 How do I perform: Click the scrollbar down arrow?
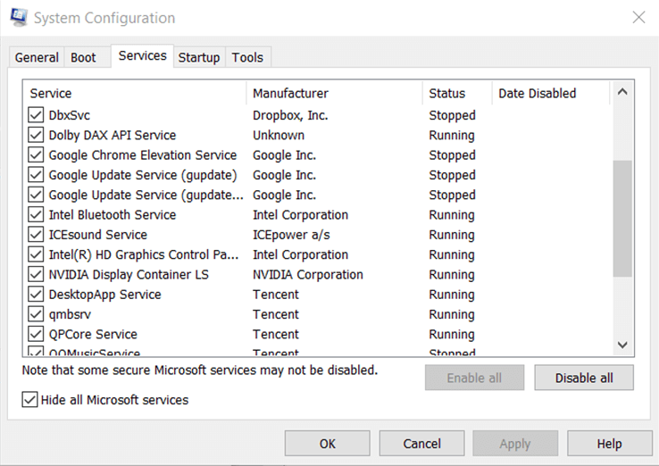pos(622,345)
